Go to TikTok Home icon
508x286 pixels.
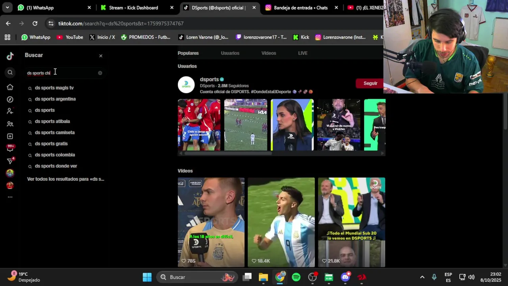pos(10,87)
